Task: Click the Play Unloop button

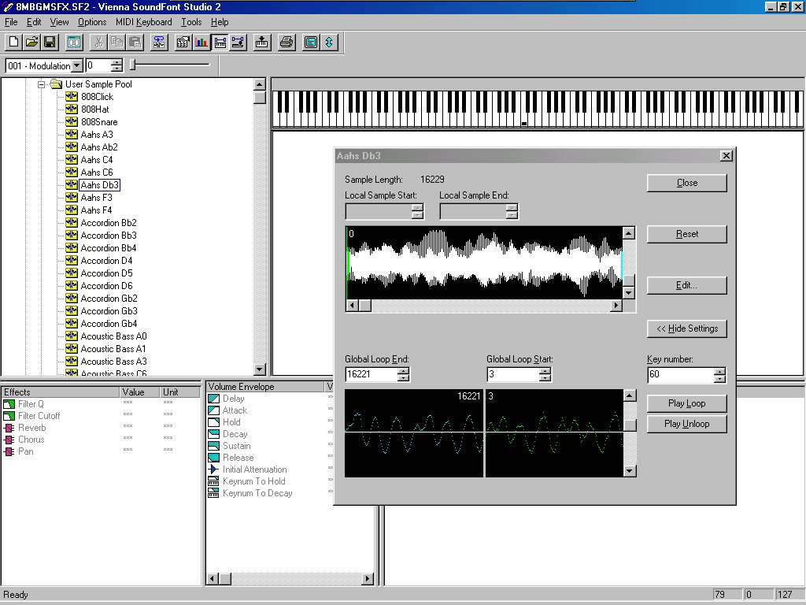Action: (x=686, y=424)
